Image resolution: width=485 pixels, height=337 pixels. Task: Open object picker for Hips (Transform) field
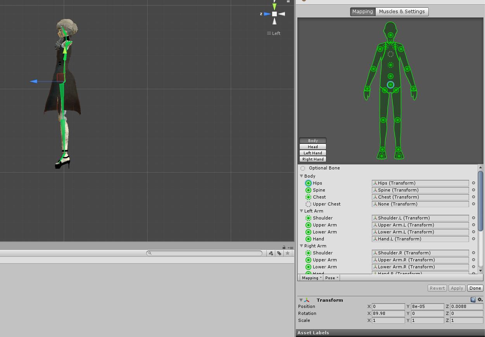(x=473, y=183)
